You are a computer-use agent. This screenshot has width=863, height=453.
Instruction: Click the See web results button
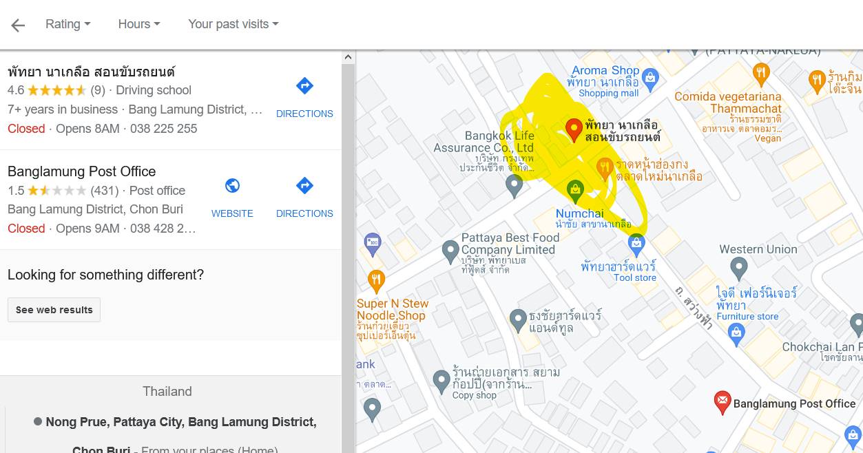[x=54, y=310]
